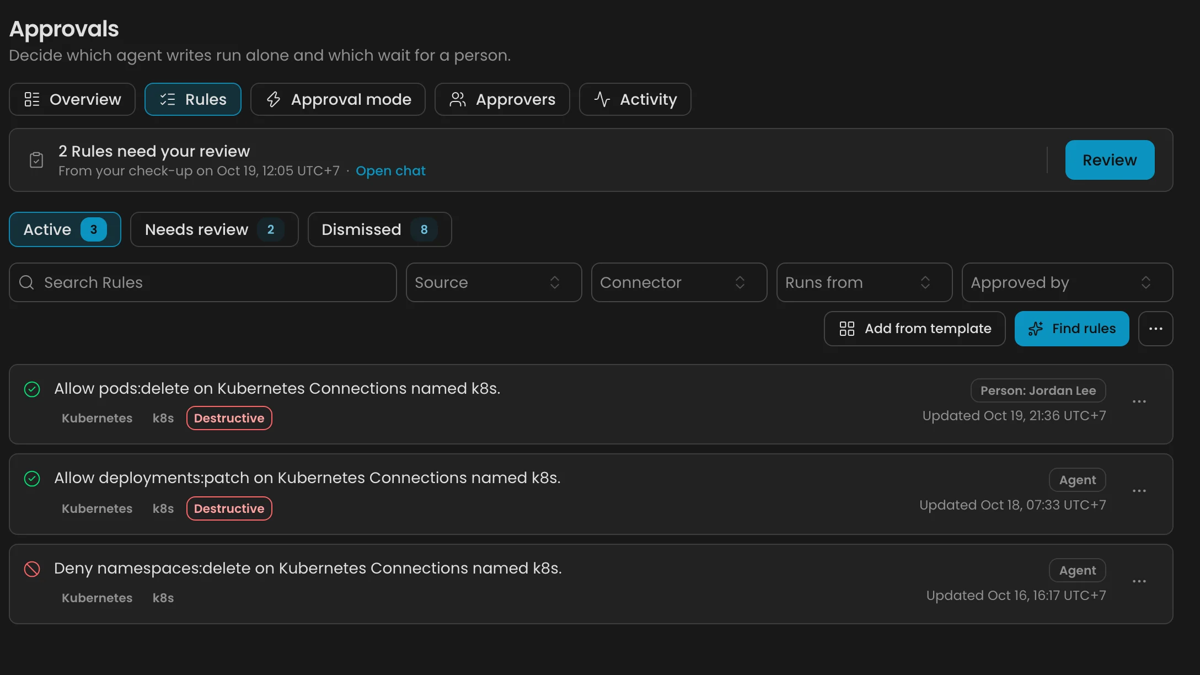Open the Approval mode tab
Viewport: 1200px width, 675px height.
pyautogui.click(x=338, y=99)
